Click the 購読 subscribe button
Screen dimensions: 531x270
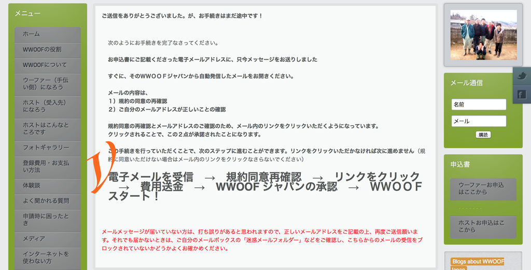483,134
